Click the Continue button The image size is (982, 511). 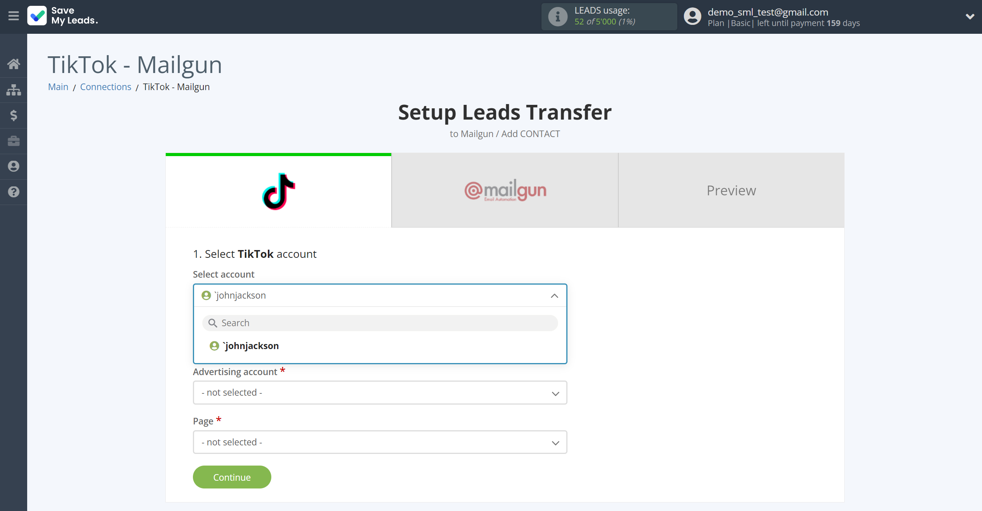coord(232,476)
